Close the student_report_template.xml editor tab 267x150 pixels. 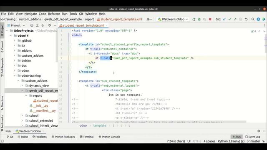(x=107, y=25)
